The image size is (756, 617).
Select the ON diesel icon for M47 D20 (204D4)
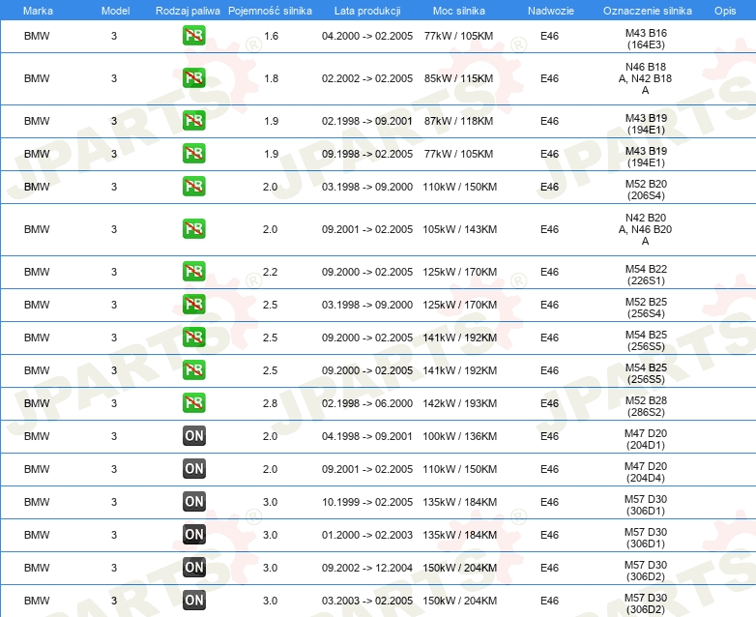tap(193, 468)
